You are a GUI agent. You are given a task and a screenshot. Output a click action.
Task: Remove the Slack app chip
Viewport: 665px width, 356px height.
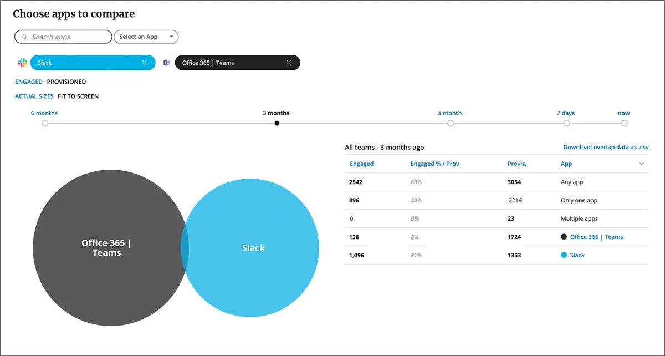(145, 63)
